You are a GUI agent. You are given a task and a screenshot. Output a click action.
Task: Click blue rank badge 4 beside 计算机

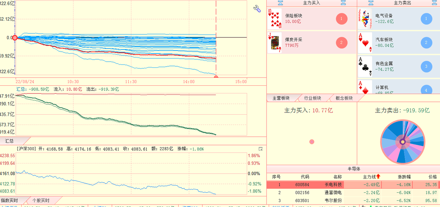[426, 89]
